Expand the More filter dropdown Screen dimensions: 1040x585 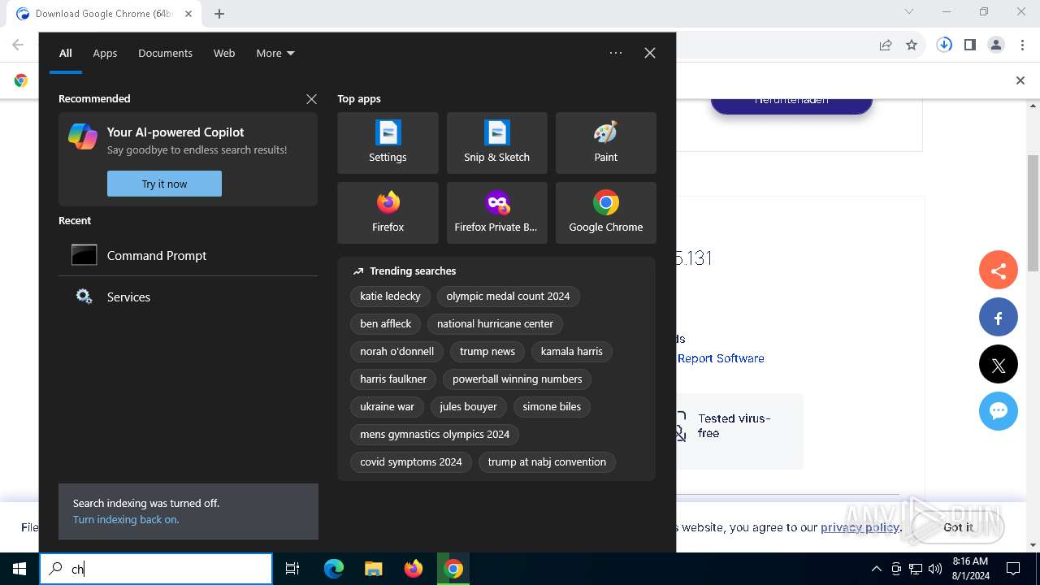click(275, 53)
